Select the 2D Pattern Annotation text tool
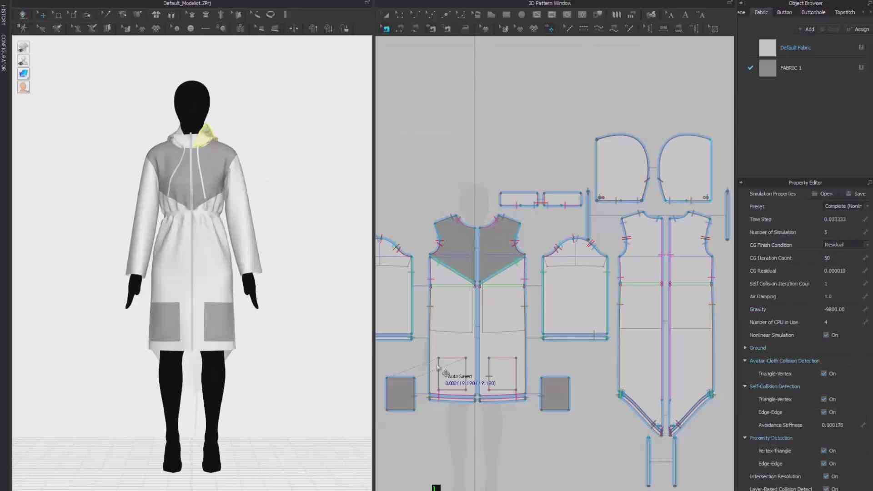The width and height of the screenshot is (873, 491). tap(685, 15)
